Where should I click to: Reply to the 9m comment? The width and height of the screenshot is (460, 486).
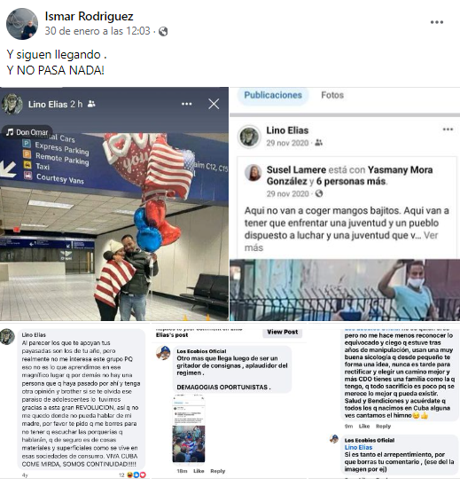[x=383, y=427]
